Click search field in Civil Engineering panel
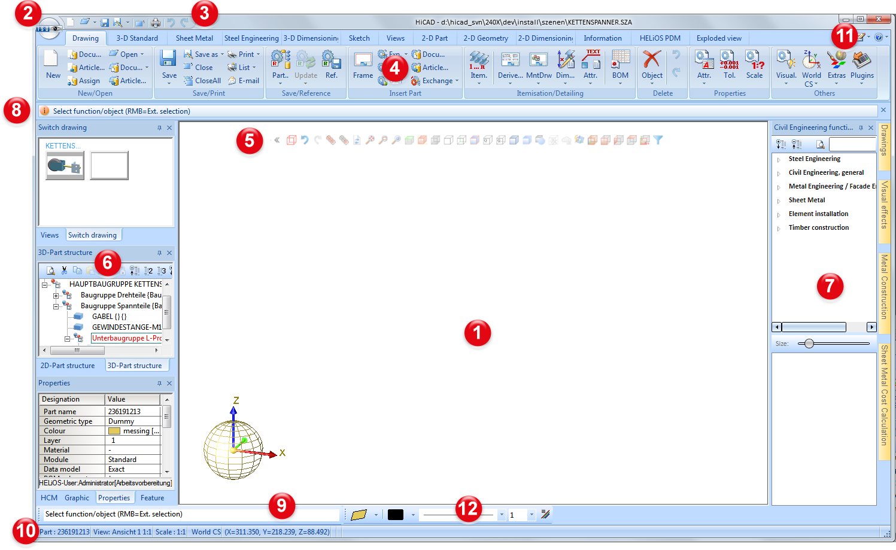 [x=852, y=144]
